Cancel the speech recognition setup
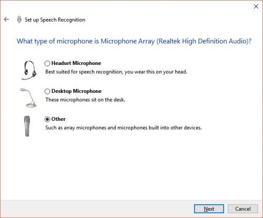Viewport: 263px width, 218px height. pyautogui.click(x=242, y=208)
